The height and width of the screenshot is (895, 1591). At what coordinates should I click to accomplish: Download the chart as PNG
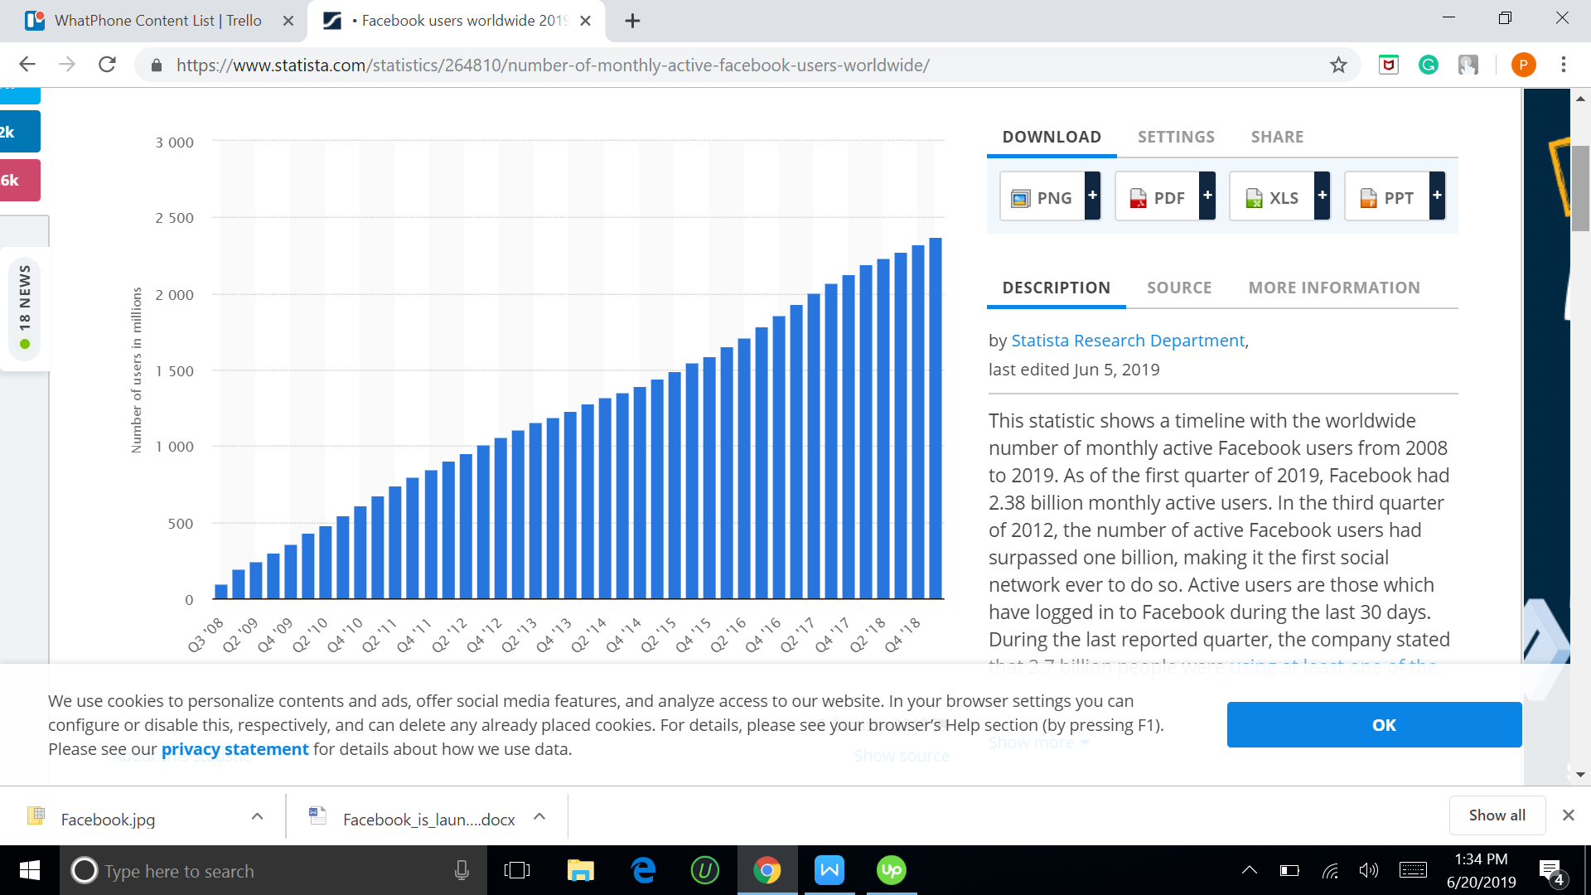tap(1043, 197)
